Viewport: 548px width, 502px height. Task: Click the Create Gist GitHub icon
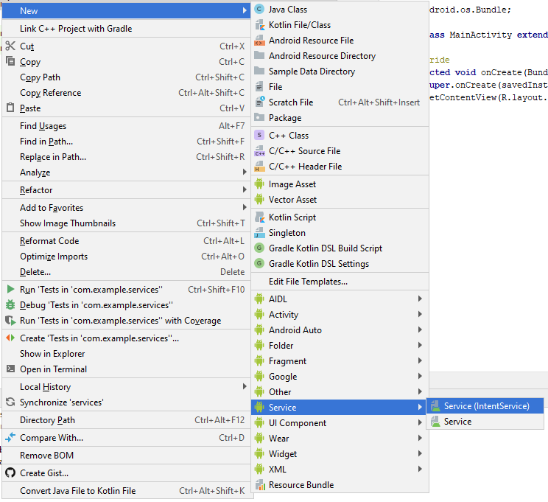[10, 473]
